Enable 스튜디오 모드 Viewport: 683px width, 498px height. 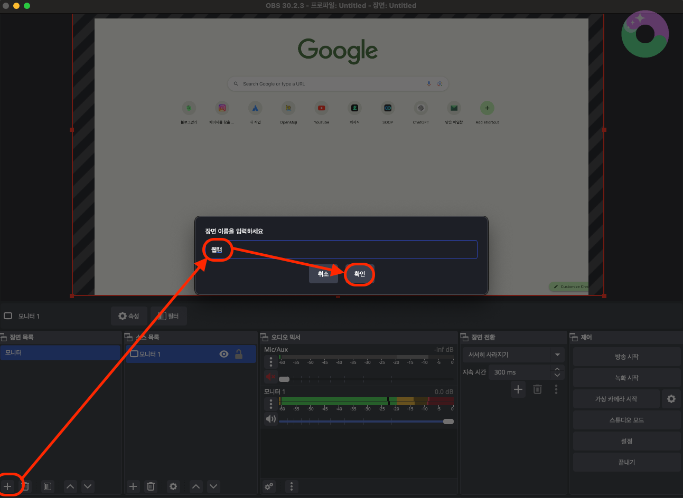pos(627,420)
